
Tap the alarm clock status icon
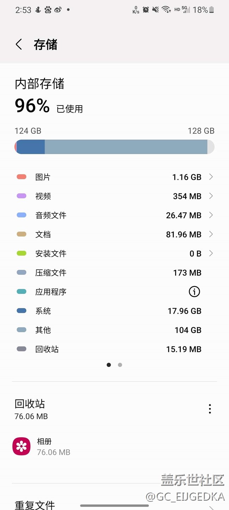point(146,10)
